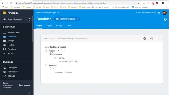Viewport: 169px width, 95px height.
Task: Switch to the Dados tab
Action: 39,26
